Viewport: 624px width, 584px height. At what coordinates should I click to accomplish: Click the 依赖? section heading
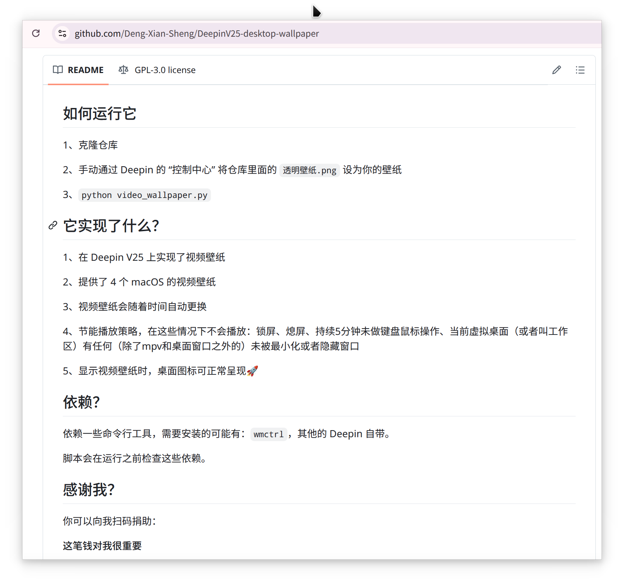click(x=81, y=402)
